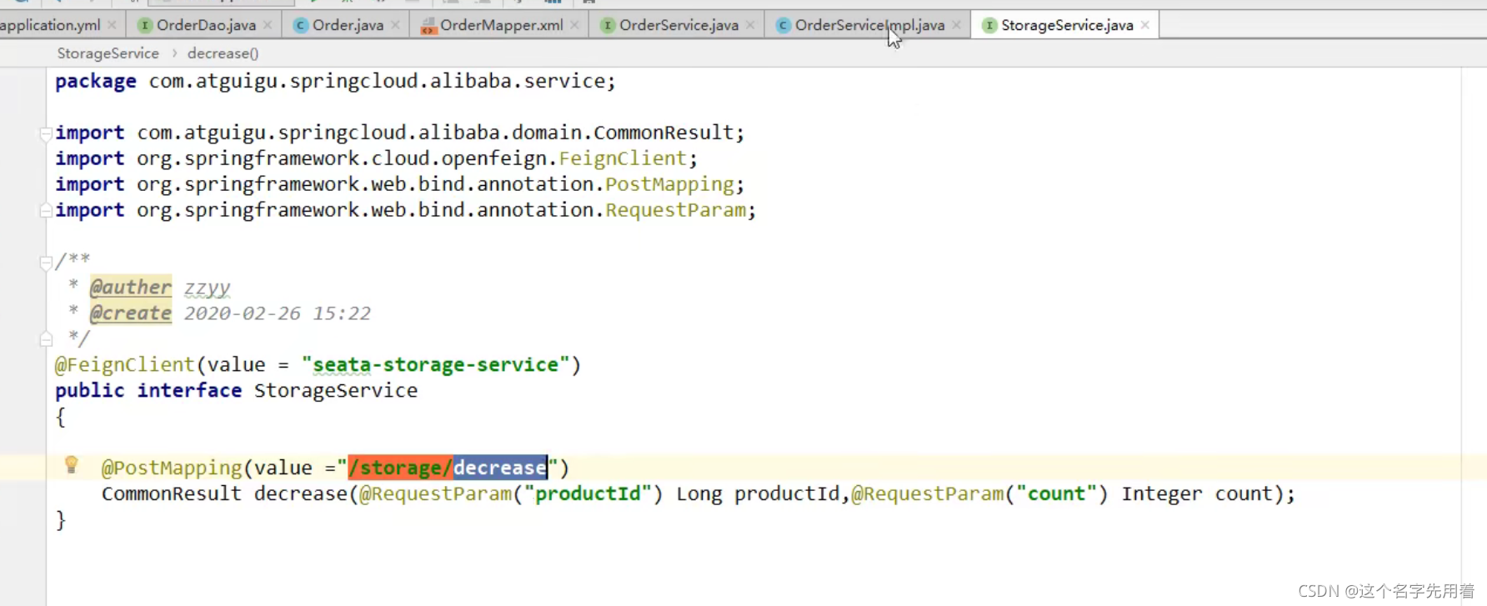The height and width of the screenshot is (606, 1487).
Task: Click the @auther tag in Javadoc
Action: click(x=130, y=288)
